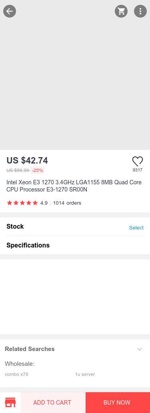Tap the Related Searches heading
Screen dimensions: 150x413
click(x=30, y=349)
